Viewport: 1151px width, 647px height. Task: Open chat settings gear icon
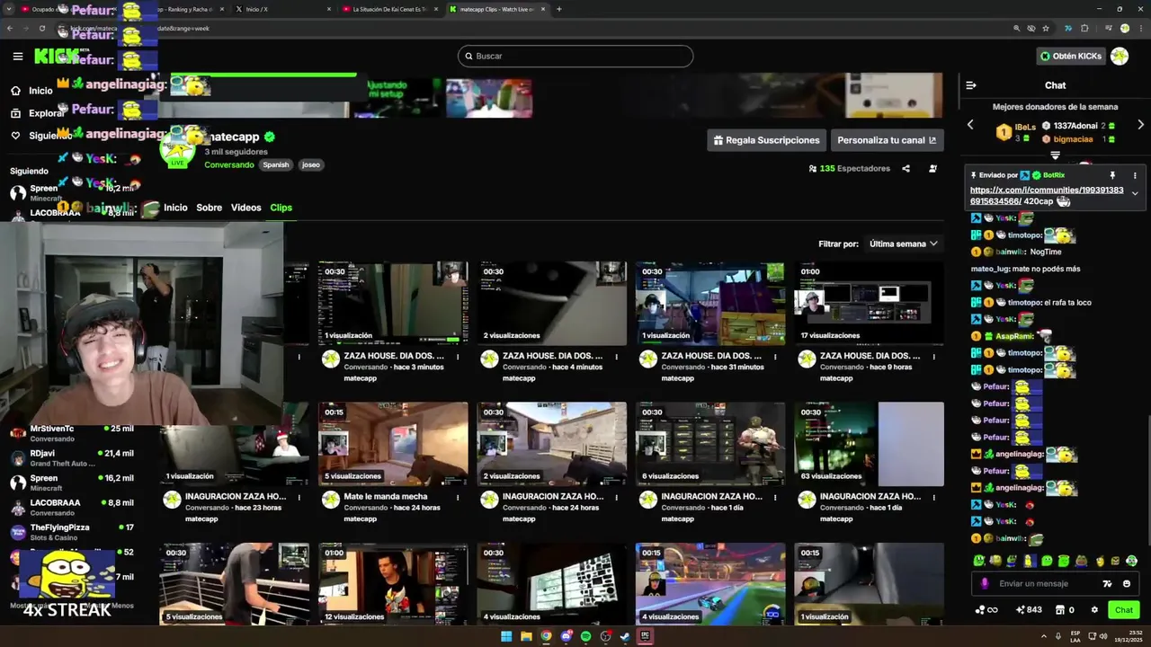tap(1094, 610)
